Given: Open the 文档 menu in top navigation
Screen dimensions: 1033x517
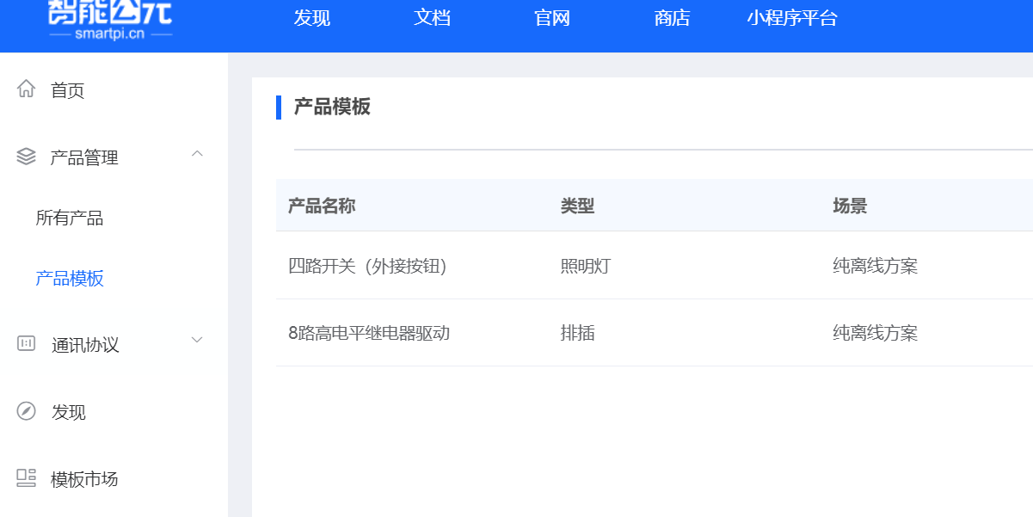Looking at the screenshot, I should 431,18.
